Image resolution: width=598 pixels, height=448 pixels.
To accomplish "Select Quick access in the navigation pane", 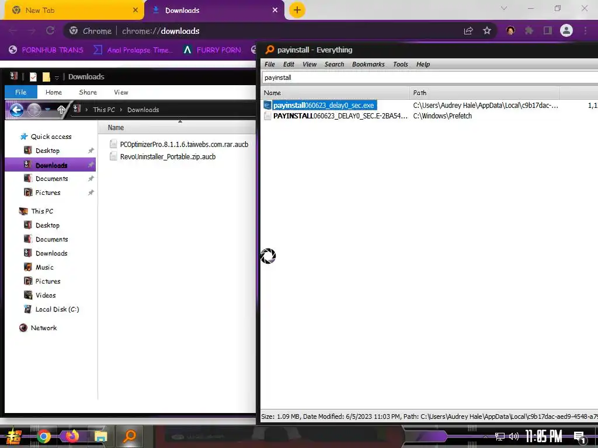I will click(x=51, y=136).
